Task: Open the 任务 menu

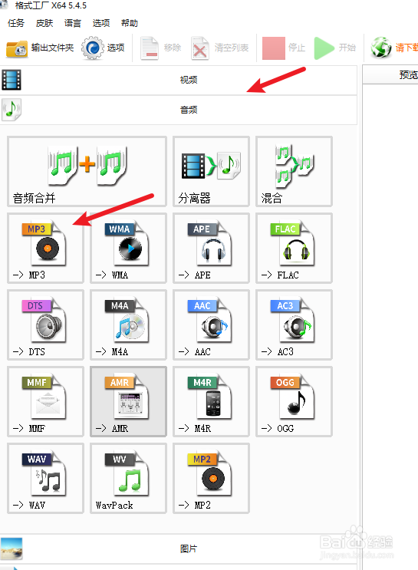Action: pyautogui.click(x=16, y=23)
